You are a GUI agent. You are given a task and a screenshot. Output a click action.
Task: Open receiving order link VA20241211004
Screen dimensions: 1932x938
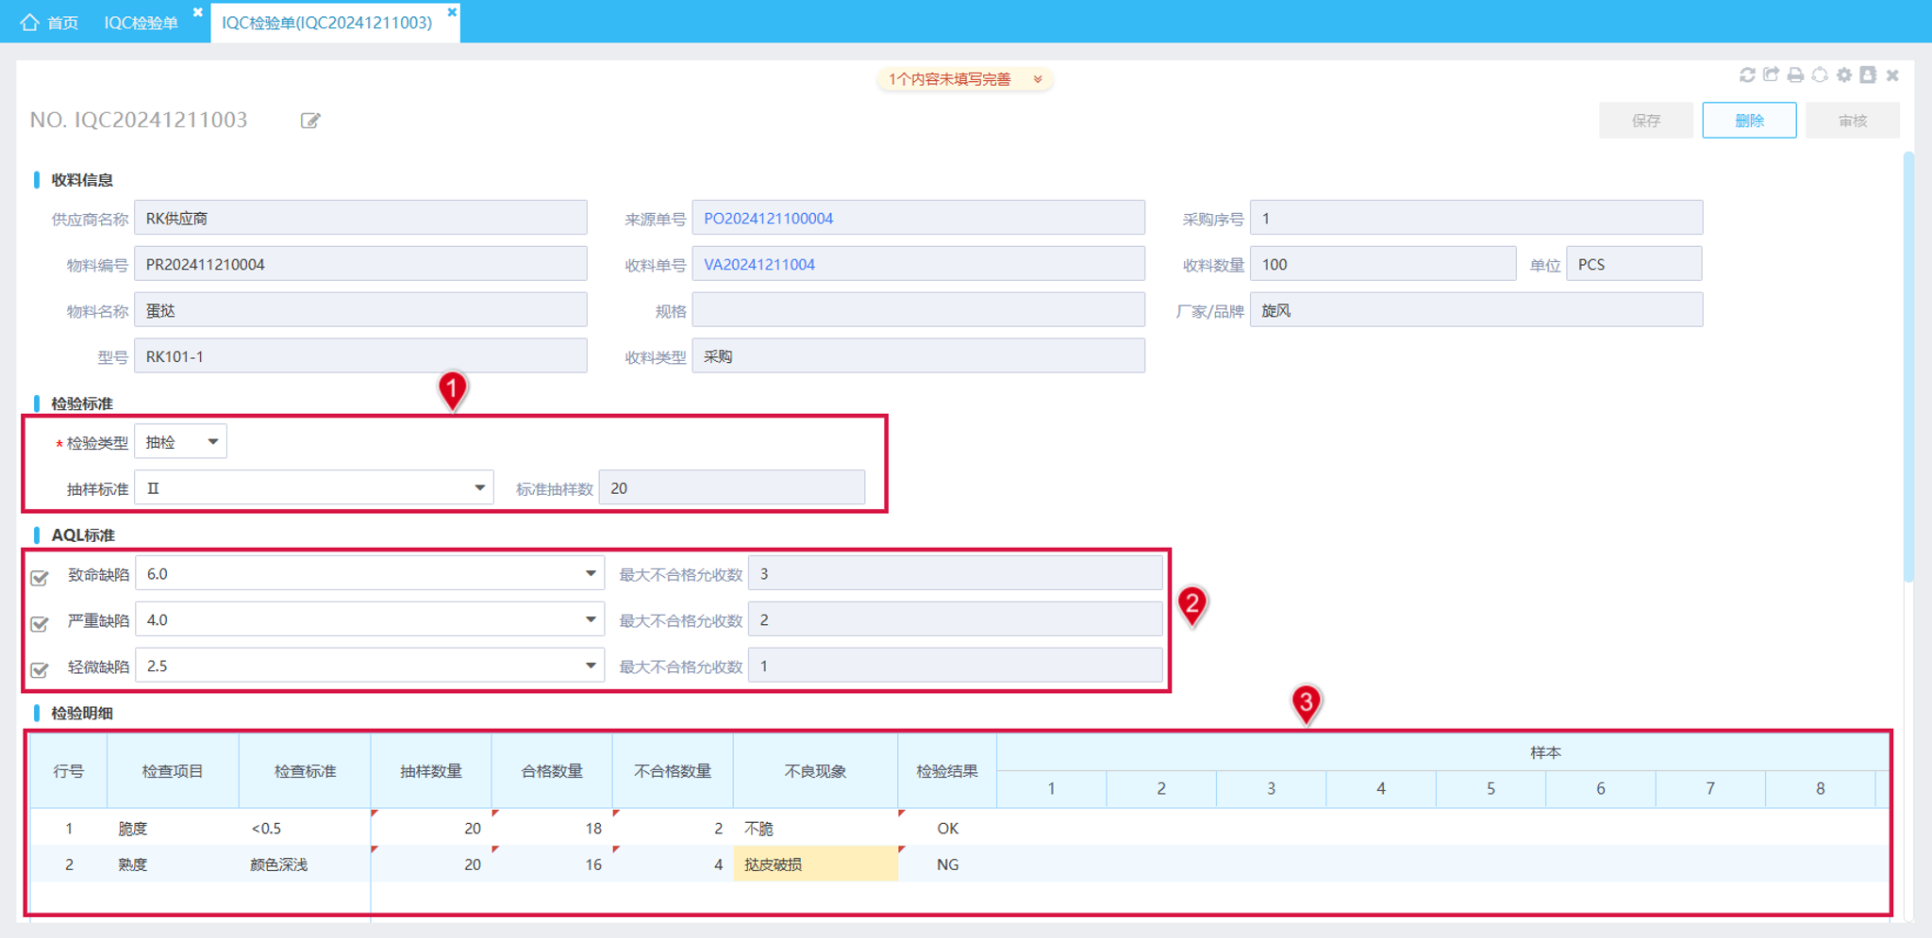[x=759, y=265]
